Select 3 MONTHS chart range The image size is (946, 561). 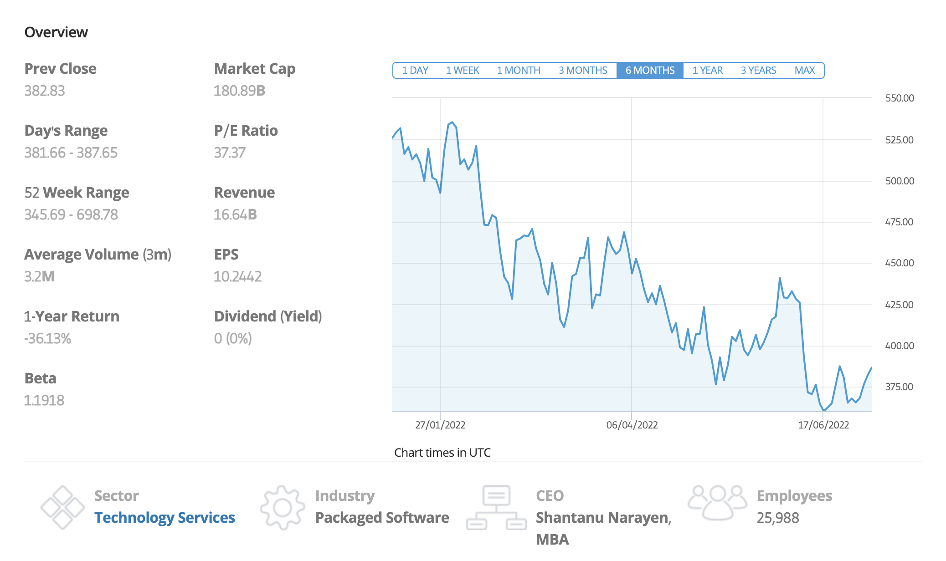[583, 71]
